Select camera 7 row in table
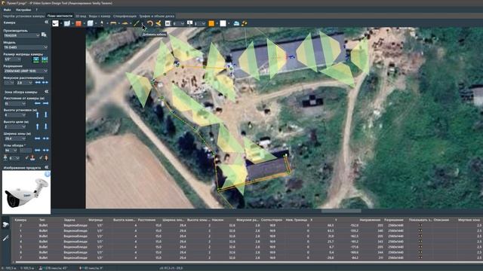Image resolution: width=483 pixels, height=271 pixels. point(247,257)
